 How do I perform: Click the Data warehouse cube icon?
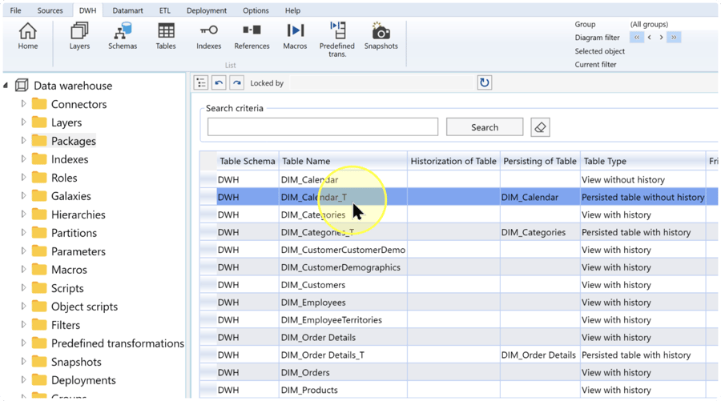pyautogui.click(x=21, y=85)
